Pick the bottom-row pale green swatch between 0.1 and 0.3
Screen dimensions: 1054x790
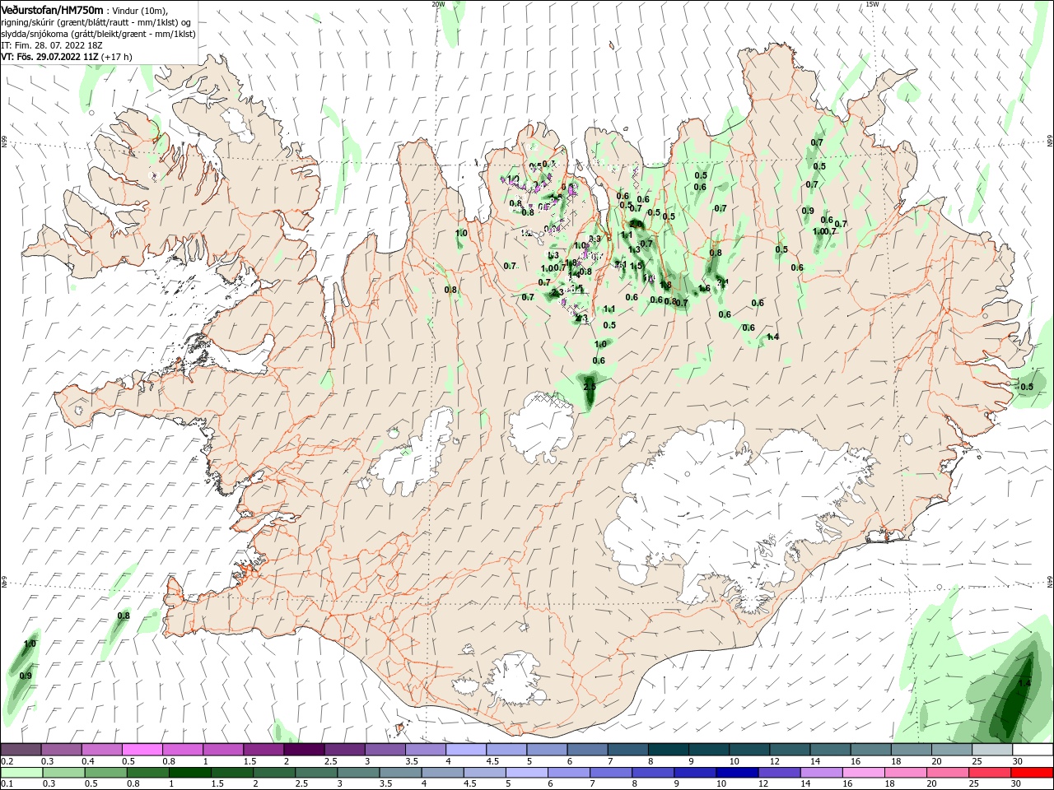[x=21, y=773]
